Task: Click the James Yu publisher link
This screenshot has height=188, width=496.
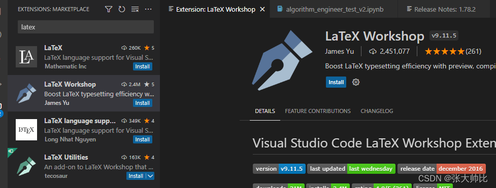Action: 340,51
